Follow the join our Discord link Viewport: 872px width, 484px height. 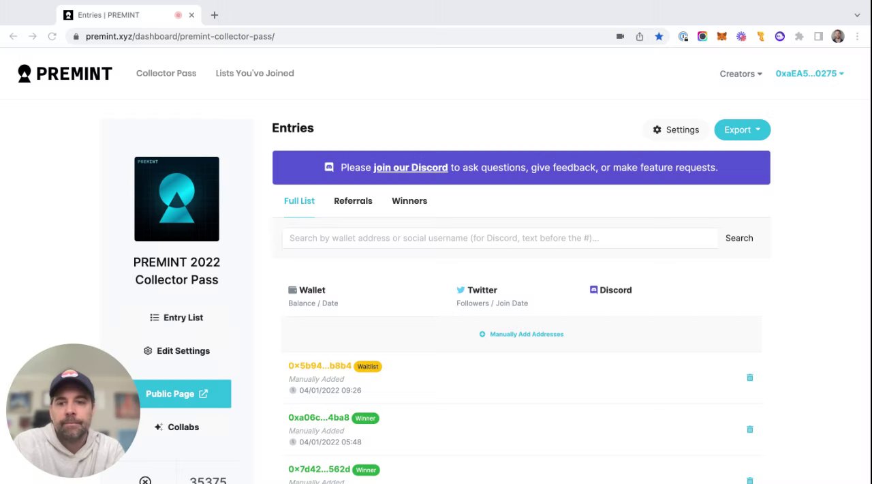click(410, 167)
